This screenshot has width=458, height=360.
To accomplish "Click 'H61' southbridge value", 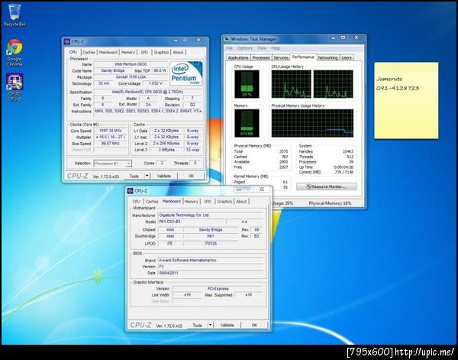I will (x=211, y=236).
